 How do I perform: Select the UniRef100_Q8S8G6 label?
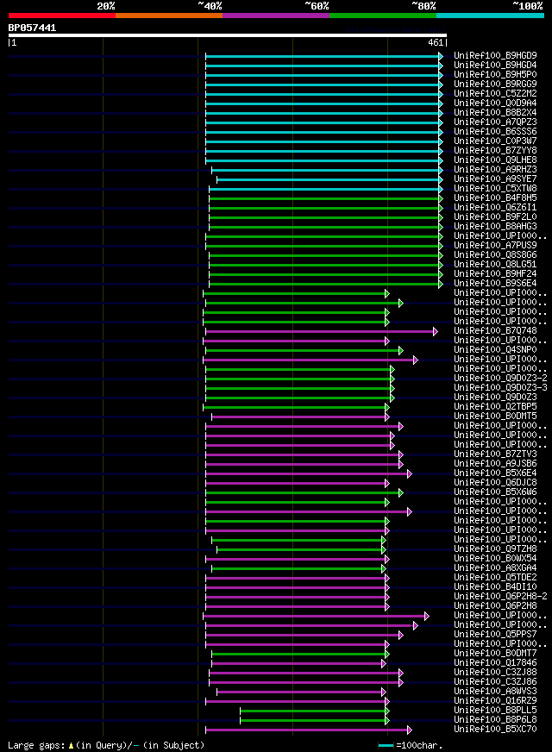[x=495, y=255]
